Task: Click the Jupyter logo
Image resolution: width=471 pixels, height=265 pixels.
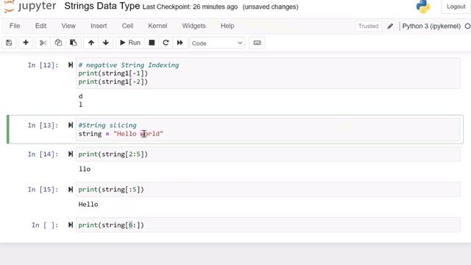Action: point(30,7)
